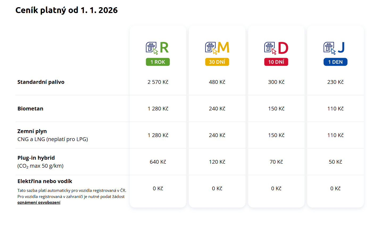Click the Zemní plyn row label
This screenshot has height=227, width=383.
[32, 131]
